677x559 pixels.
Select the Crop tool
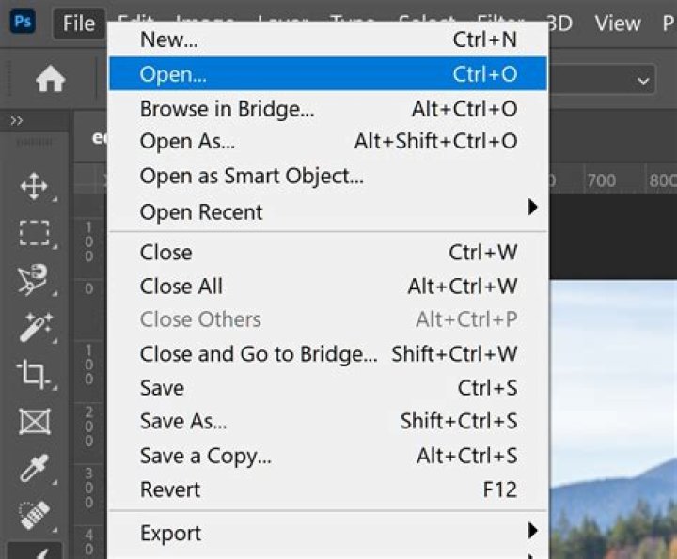point(34,375)
